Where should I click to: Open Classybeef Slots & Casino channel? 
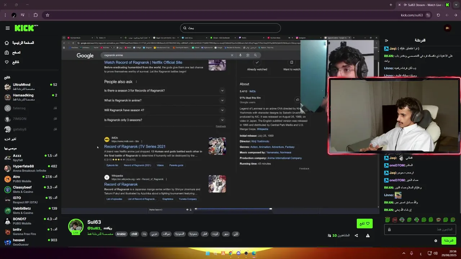tap(31, 189)
